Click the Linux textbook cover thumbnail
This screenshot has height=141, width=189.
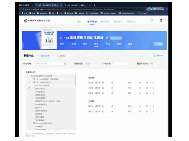(x=49, y=38)
